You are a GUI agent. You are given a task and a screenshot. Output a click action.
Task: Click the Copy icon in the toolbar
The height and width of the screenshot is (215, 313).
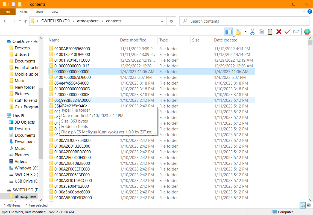[261, 32]
